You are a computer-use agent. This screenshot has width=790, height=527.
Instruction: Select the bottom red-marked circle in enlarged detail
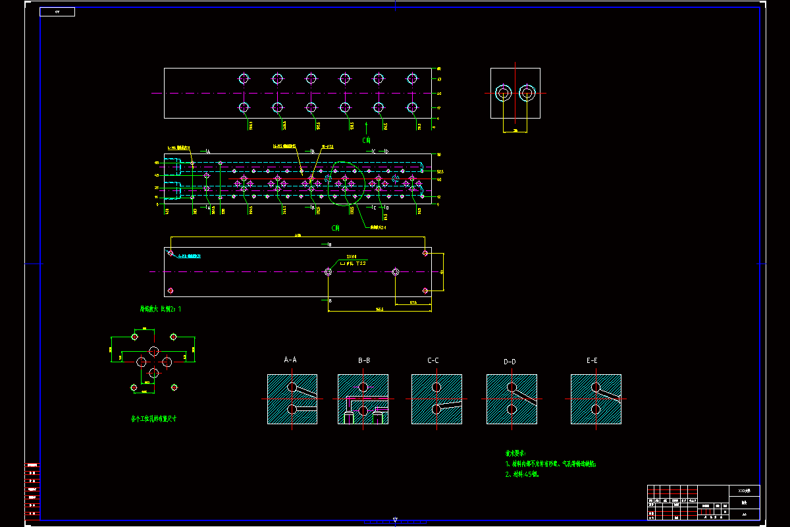(x=153, y=374)
